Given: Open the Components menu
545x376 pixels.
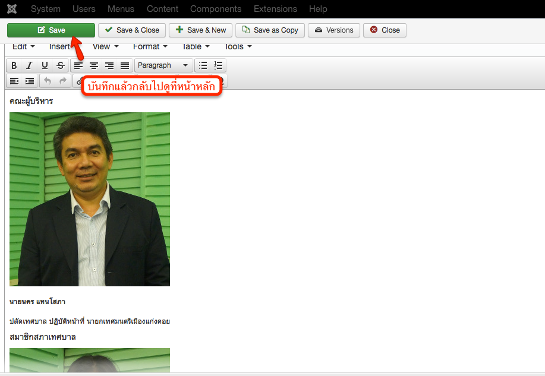Looking at the screenshot, I should click(x=216, y=9).
